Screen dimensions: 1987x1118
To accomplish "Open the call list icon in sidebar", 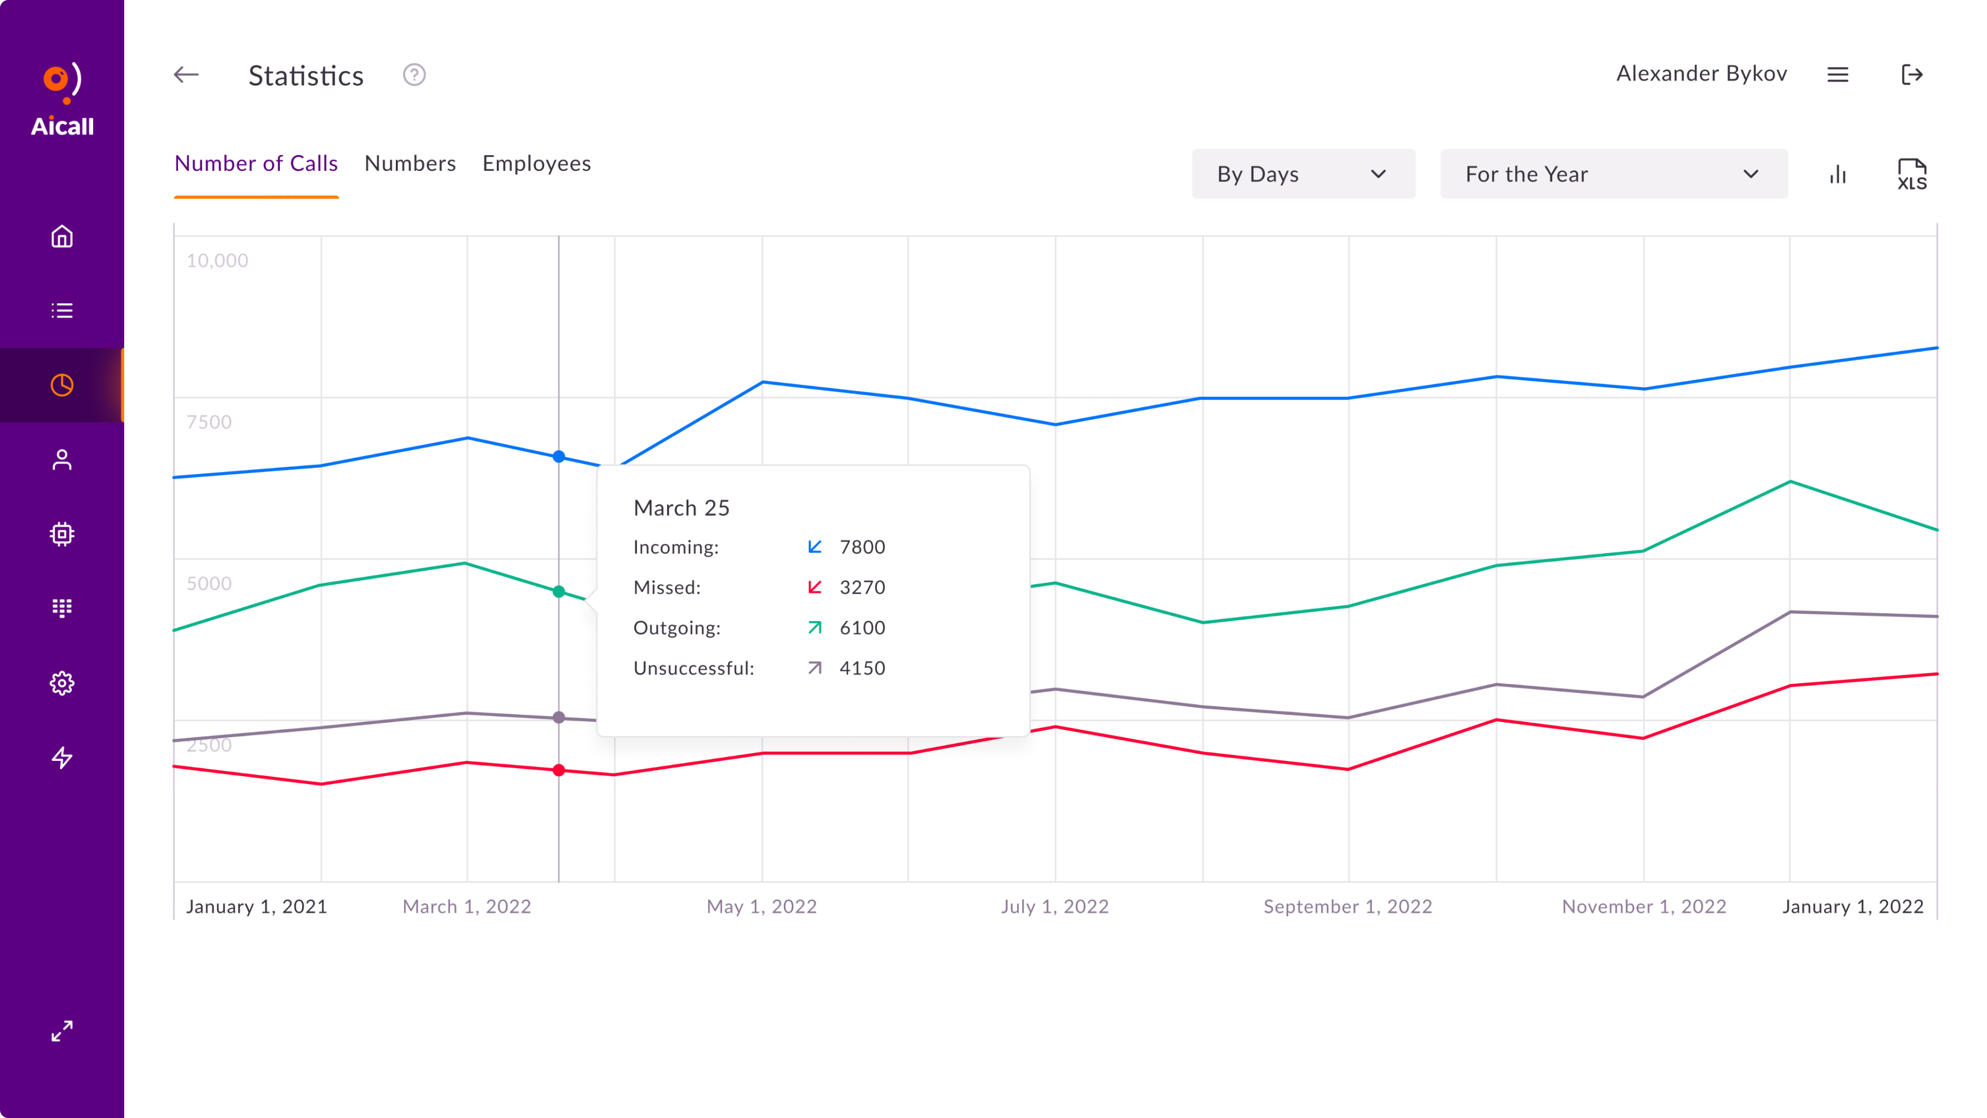I will [x=62, y=310].
